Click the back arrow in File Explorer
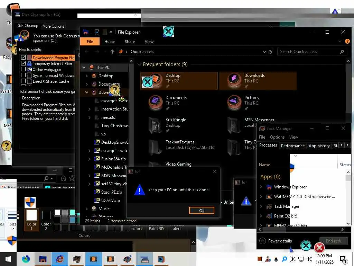Image resolution: width=354 pixels, height=266 pixels. (87, 52)
